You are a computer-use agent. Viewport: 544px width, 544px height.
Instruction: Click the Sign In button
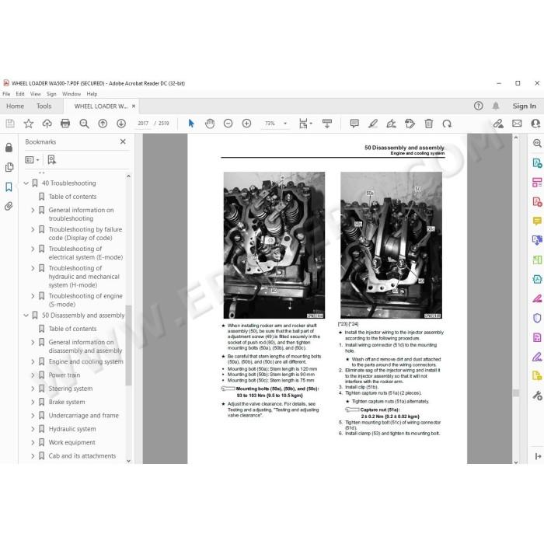525,106
